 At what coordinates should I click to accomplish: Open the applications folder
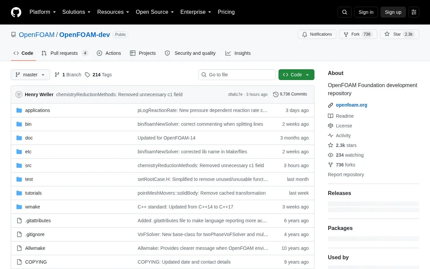(38, 110)
